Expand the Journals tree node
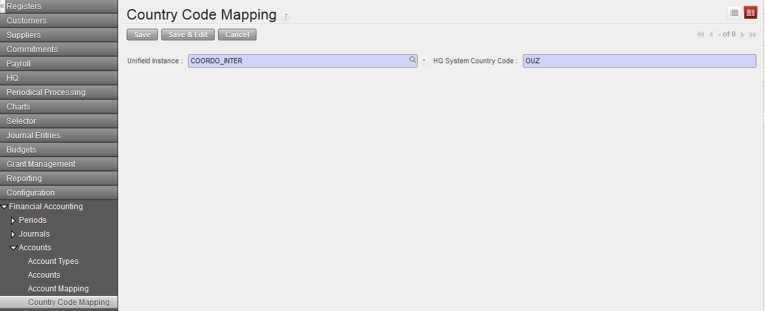Screen dimensions: 765x311 click(13, 234)
